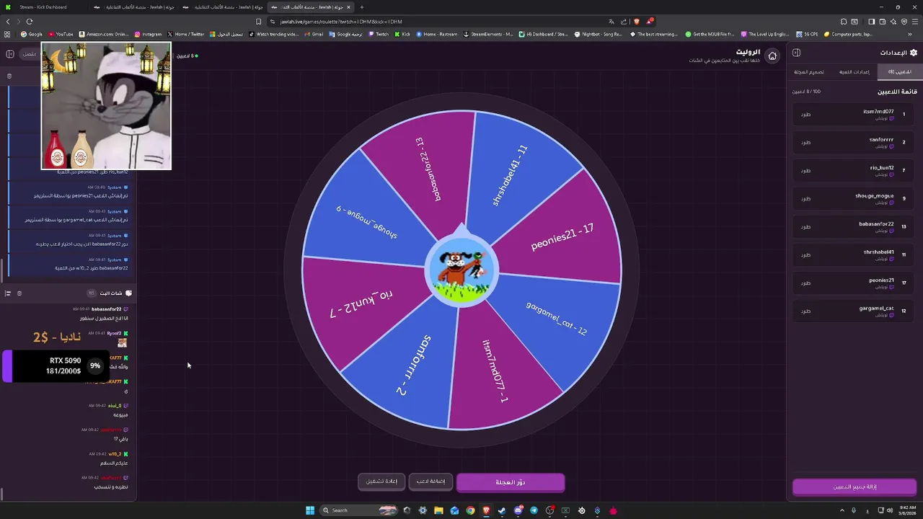Viewport: 923px width, 519px height.
Task: Click the peonies21 - 17 wheel segment
Action: (562, 237)
